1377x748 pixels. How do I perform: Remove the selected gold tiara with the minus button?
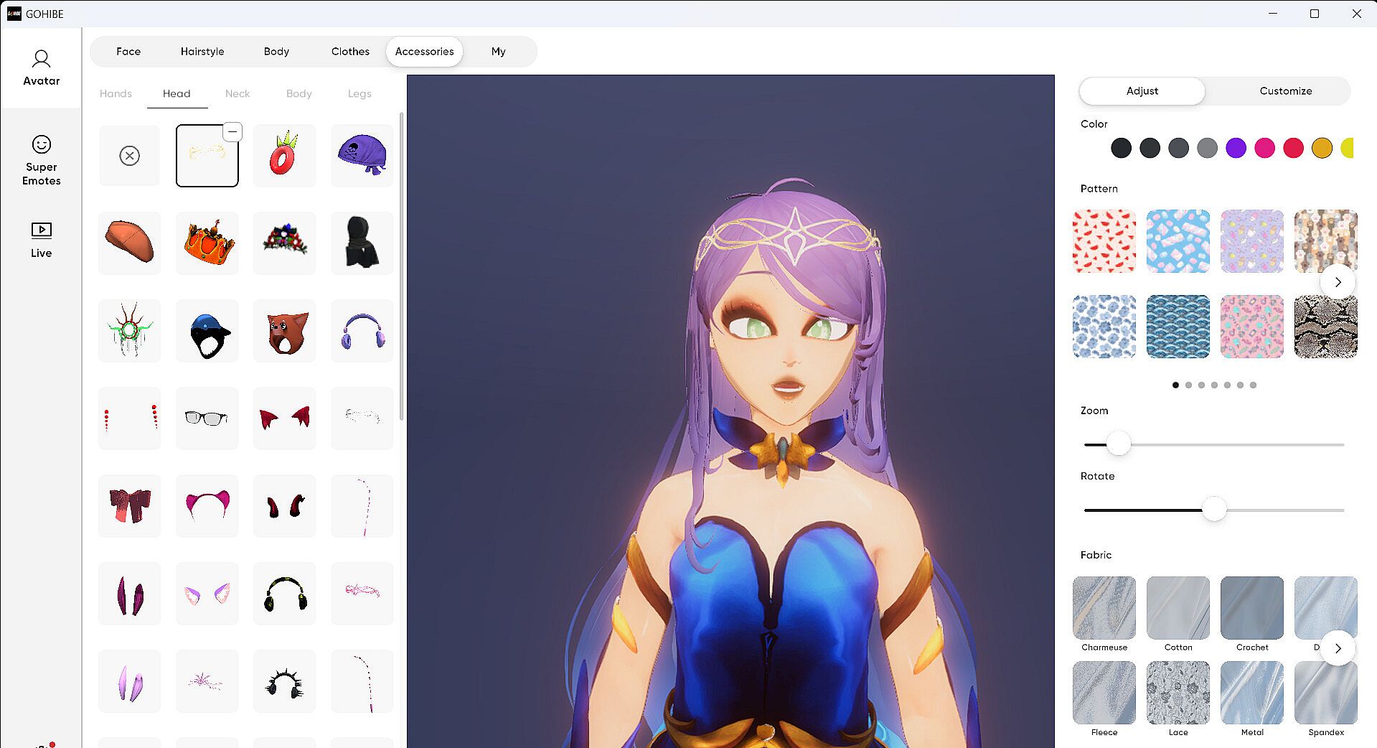232,131
